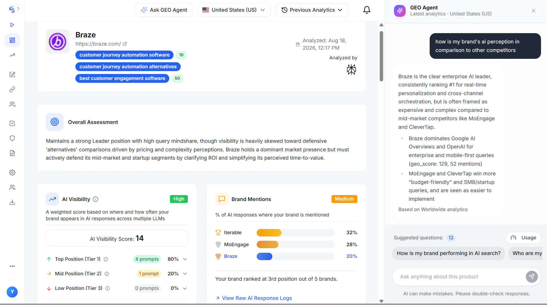Select 'best customer engagement software' tag
The height and width of the screenshot is (305, 547).
tap(122, 78)
